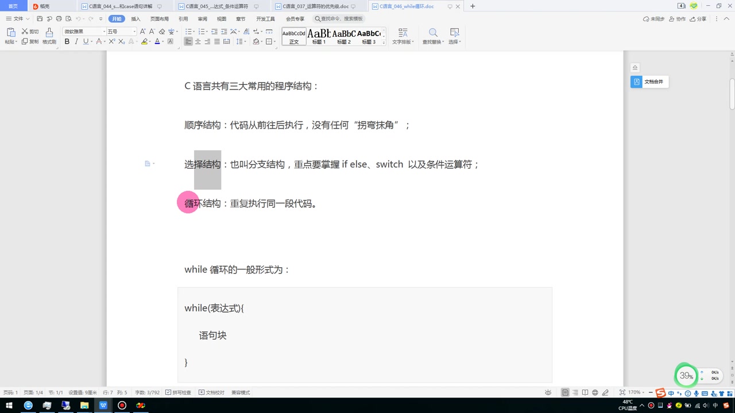Switch to the 视图 view tab
This screenshot has height=413, width=735.
[x=222, y=19]
